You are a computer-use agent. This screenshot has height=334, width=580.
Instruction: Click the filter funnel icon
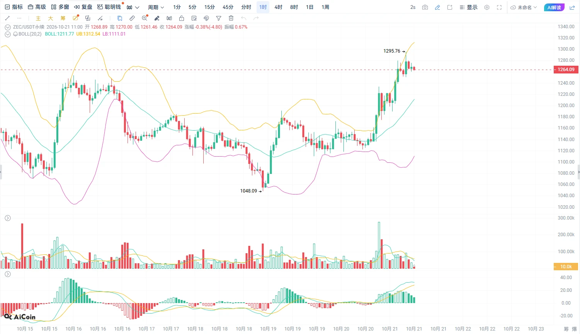pos(219,18)
